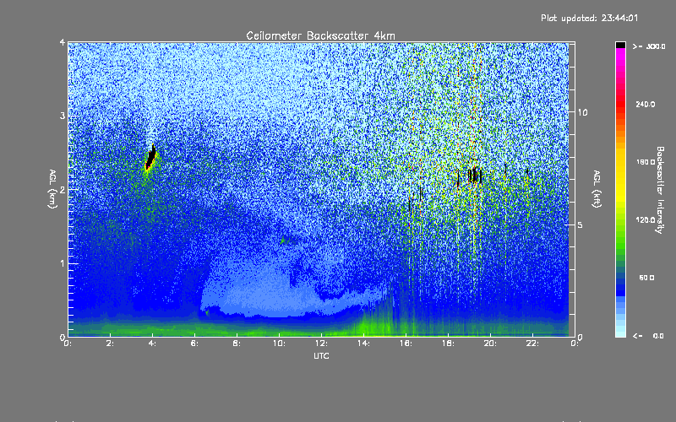Click the '18:' tick on the UTC axis
The image size is (676, 422).
tap(448, 344)
